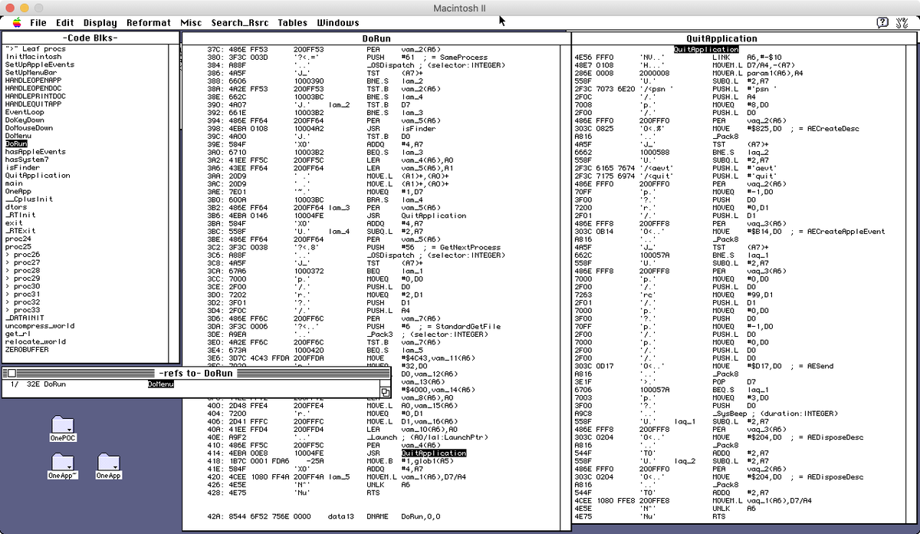
Task: Open the Reformat menu
Action: (x=149, y=23)
